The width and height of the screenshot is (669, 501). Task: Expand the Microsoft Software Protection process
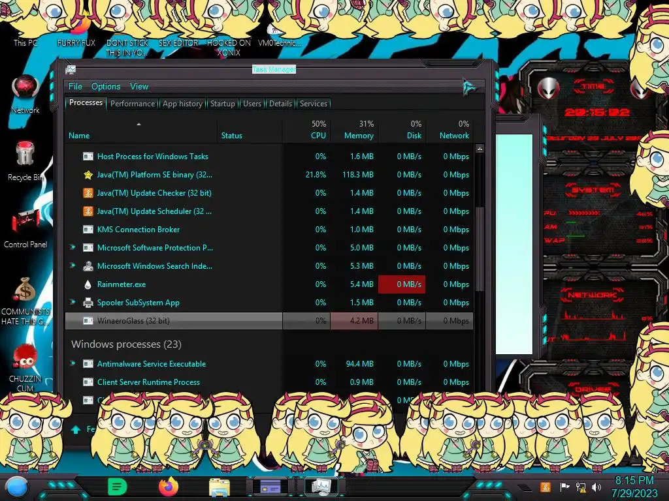click(73, 247)
